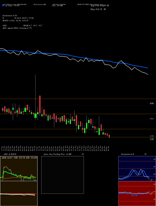
Task: Click the 'Intra Day Trading Price & MR SI' heading
Action: [64, 154]
